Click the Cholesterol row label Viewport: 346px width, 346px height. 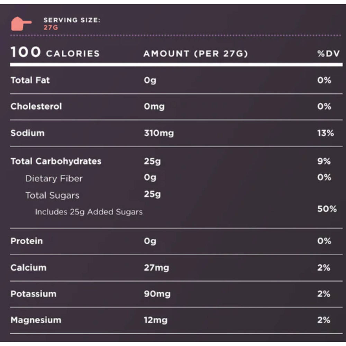click(x=36, y=106)
